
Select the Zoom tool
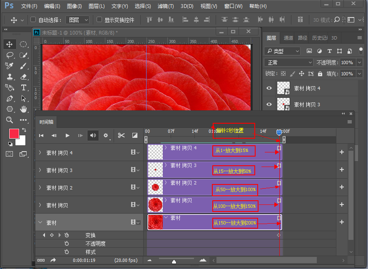click(10, 120)
